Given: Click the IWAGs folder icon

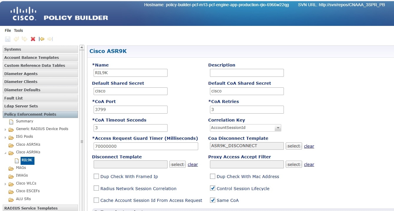Looking at the screenshot, I should pyautogui.click(x=11, y=176).
